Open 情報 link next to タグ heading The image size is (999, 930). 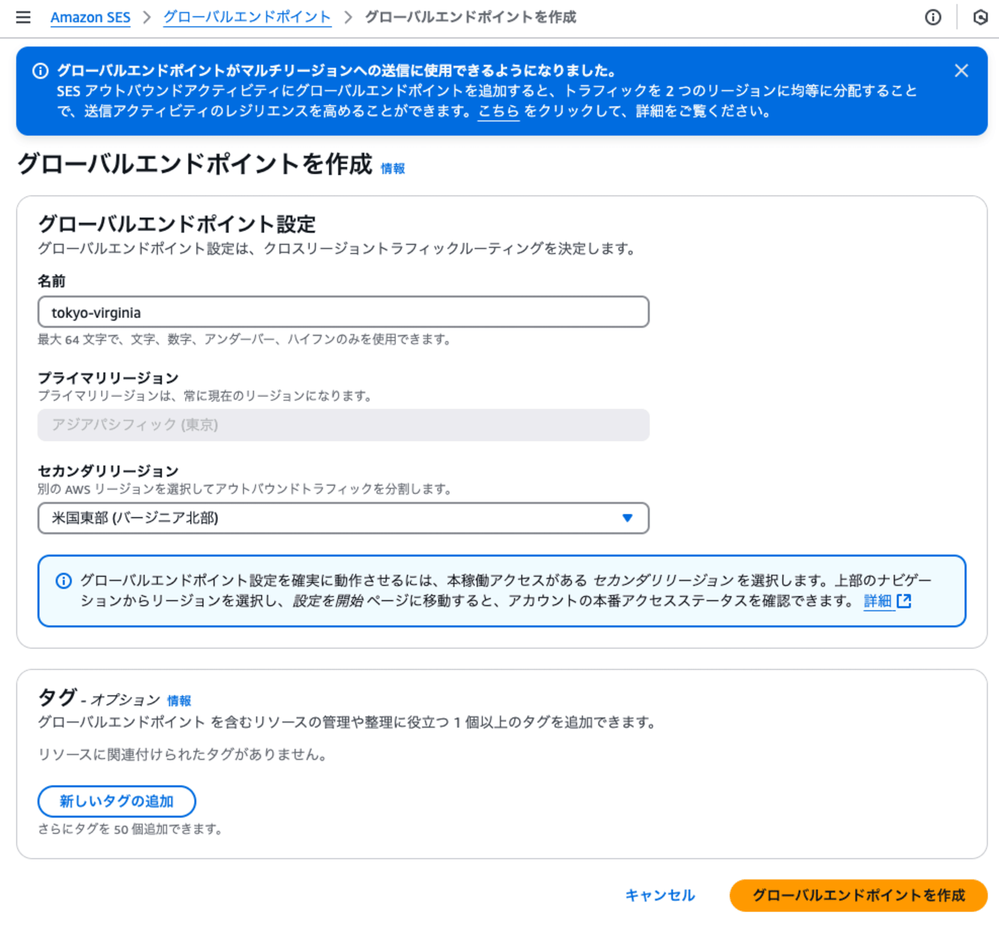coord(179,700)
